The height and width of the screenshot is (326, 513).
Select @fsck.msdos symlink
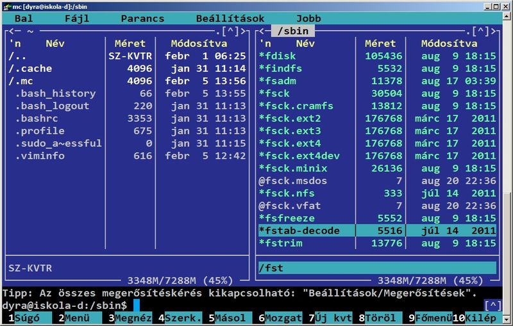(377, 181)
